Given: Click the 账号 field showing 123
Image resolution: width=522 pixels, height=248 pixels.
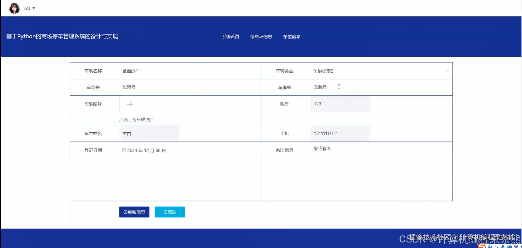Looking at the screenshot, I should pos(340,104).
